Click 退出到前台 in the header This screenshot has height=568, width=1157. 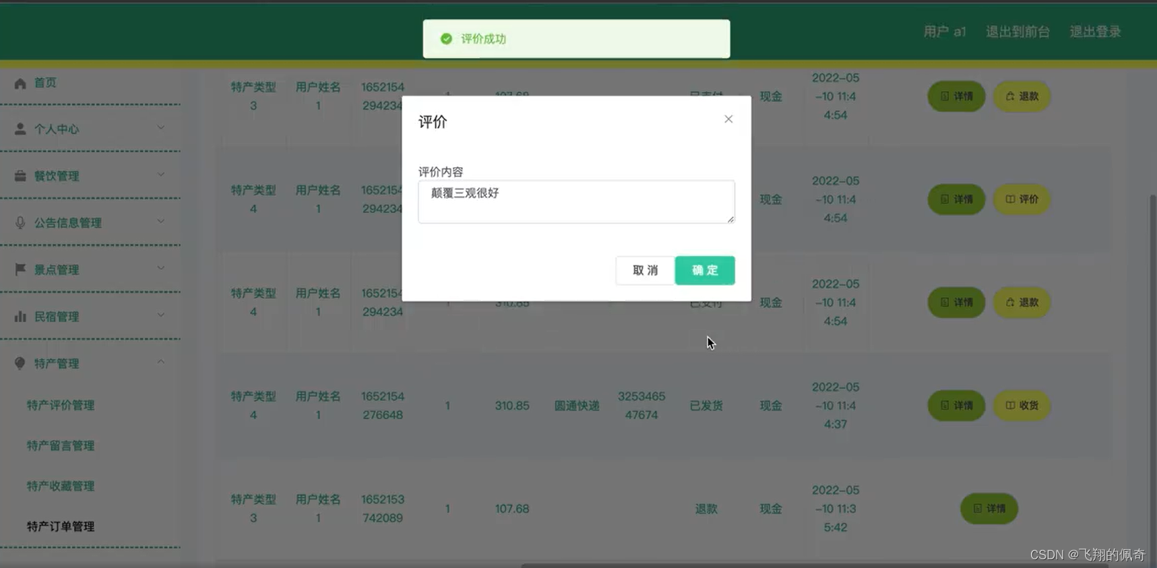tap(1018, 32)
